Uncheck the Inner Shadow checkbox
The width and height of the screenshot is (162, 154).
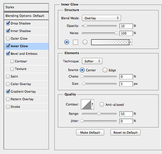pyautogui.click(x=8, y=31)
